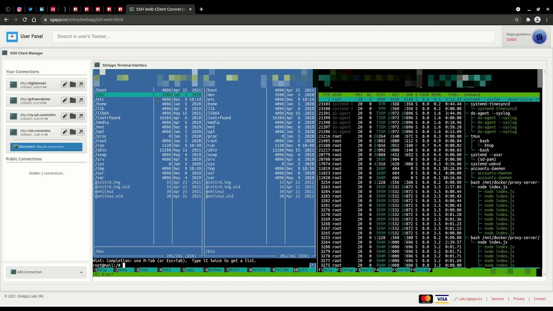Reload the page in the browser
Image resolution: width=553 pixels, height=311 pixels.
tap(25, 19)
